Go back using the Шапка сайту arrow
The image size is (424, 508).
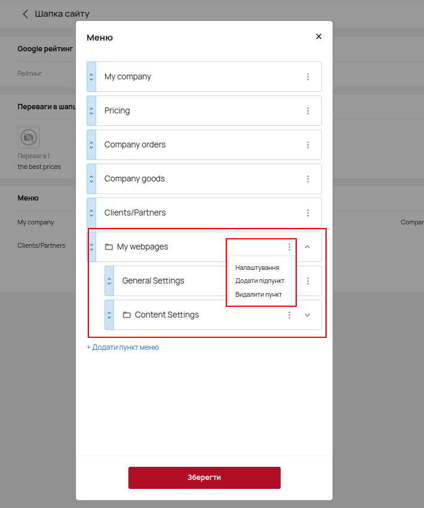click(x=25, y=14)
